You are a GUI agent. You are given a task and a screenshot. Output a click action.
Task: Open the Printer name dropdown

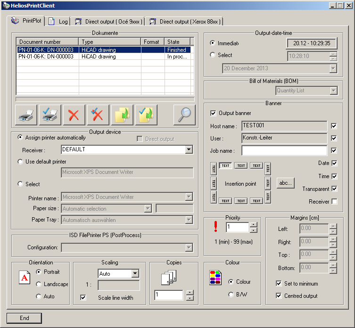pos(189,197)
